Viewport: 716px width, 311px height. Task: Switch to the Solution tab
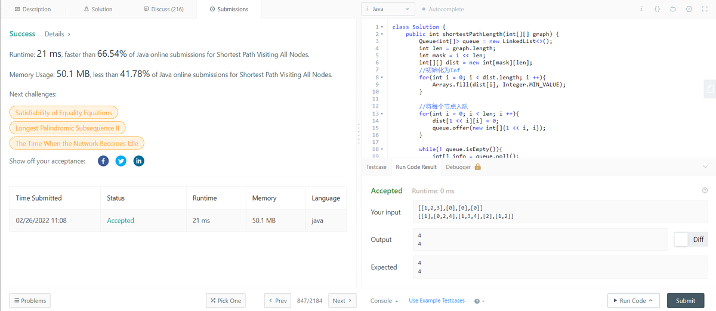[x=98, y=9]
